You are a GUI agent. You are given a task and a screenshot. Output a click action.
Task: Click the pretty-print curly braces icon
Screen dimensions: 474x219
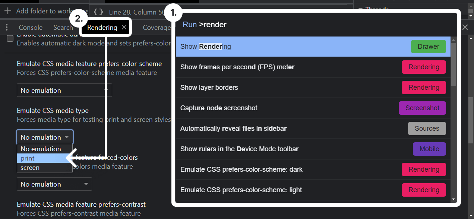98,12
